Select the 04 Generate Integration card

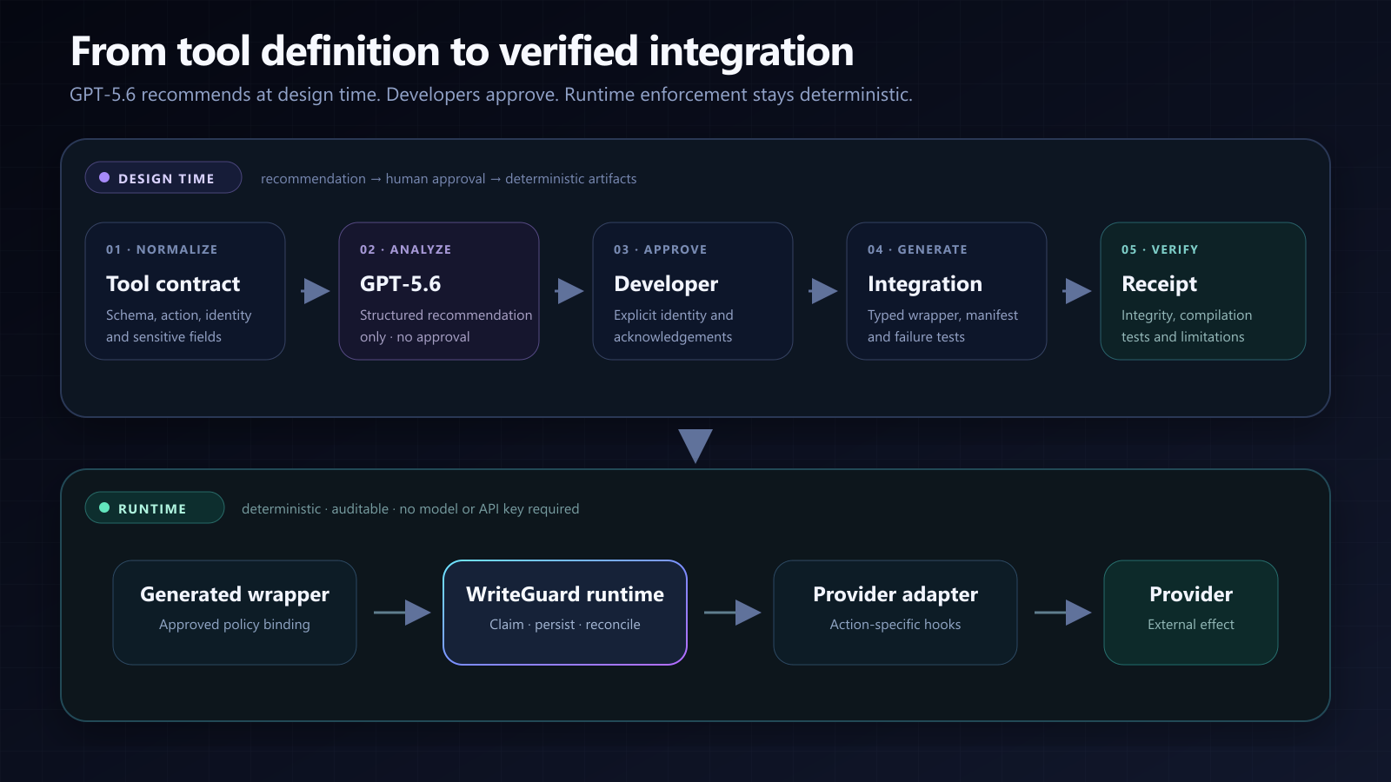947,291
